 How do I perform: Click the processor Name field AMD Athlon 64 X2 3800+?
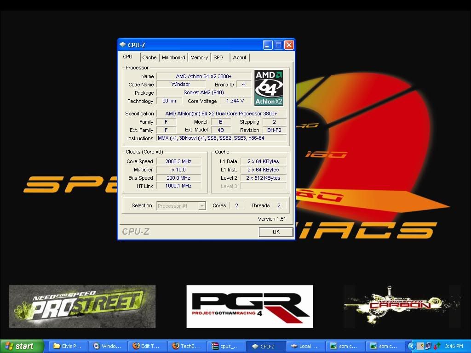pos(204,76)
